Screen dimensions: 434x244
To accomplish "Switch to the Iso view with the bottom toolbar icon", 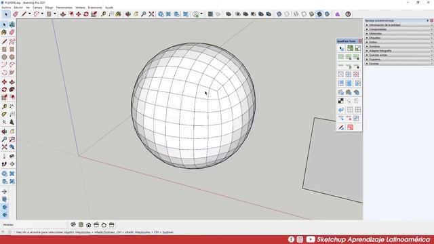I will pos(73,224).
